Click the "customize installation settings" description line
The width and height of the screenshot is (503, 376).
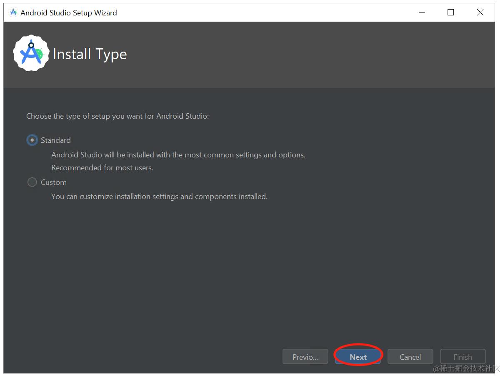159,197
